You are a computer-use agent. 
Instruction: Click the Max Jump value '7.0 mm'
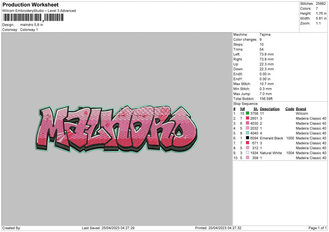(265, 94)
